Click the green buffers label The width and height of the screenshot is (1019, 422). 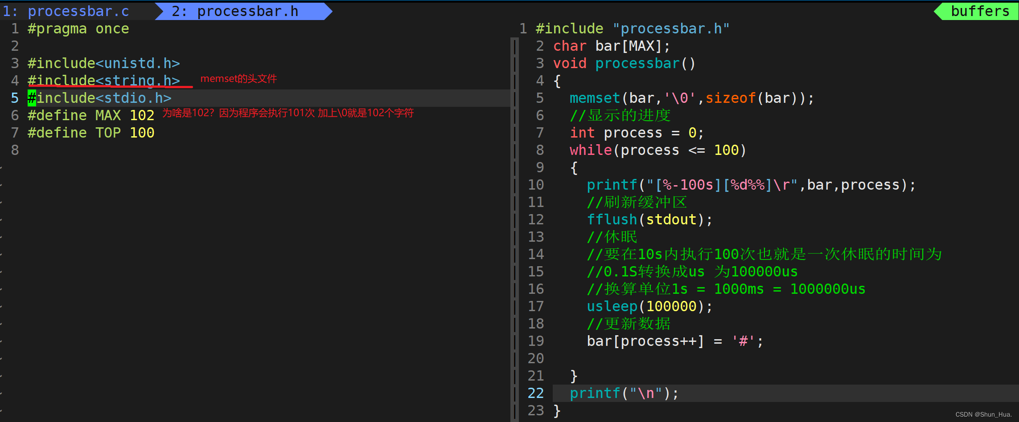[980, 11]
